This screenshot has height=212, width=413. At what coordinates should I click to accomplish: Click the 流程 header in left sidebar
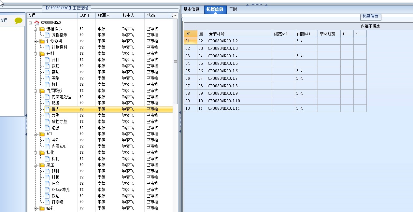coord(4,21)
